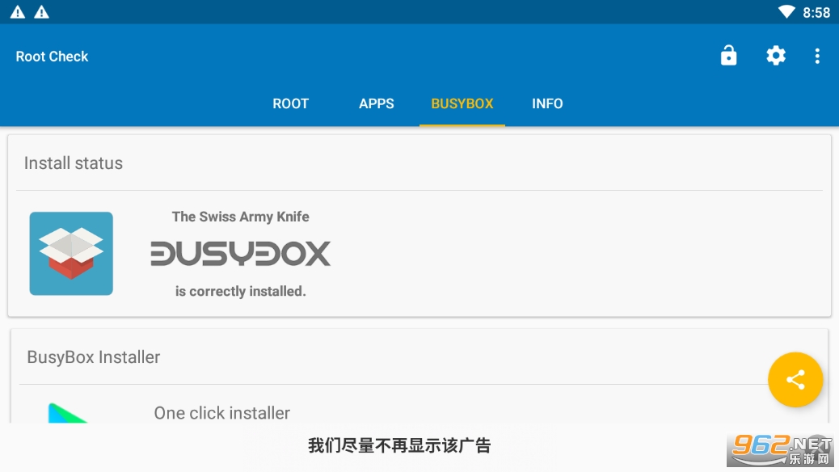Select the BUSYBOX tab
839x472 pixels.
462,103
